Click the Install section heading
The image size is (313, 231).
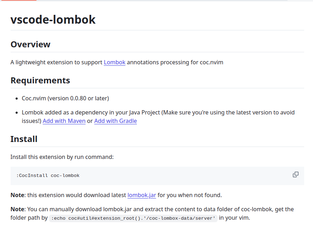[x=24, y=139]
